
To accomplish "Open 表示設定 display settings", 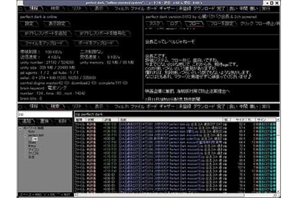I will [x=56, y=24].
